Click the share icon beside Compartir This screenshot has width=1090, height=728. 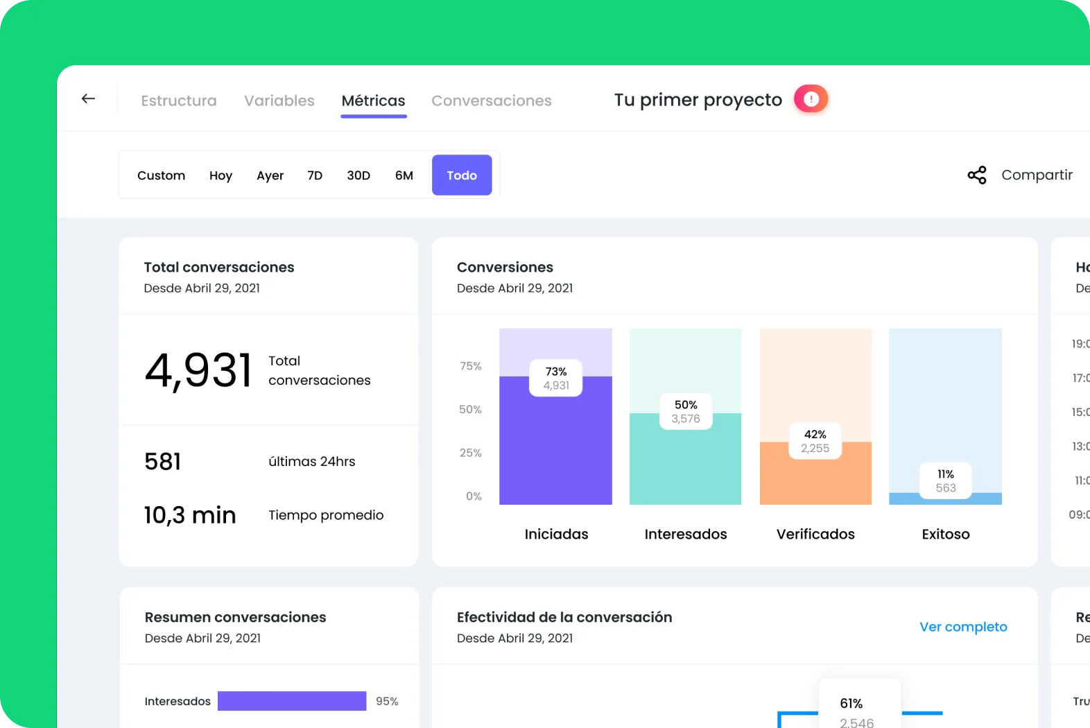977,175
